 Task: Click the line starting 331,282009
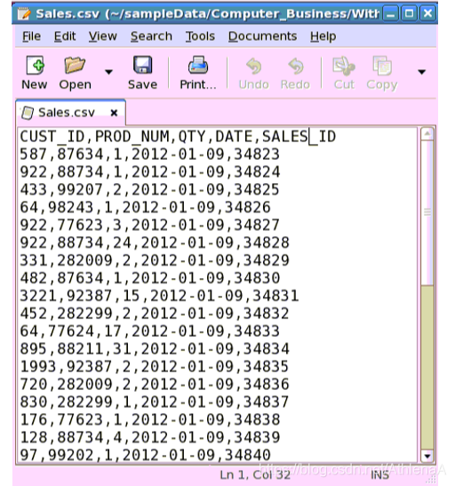pos(155,260)
